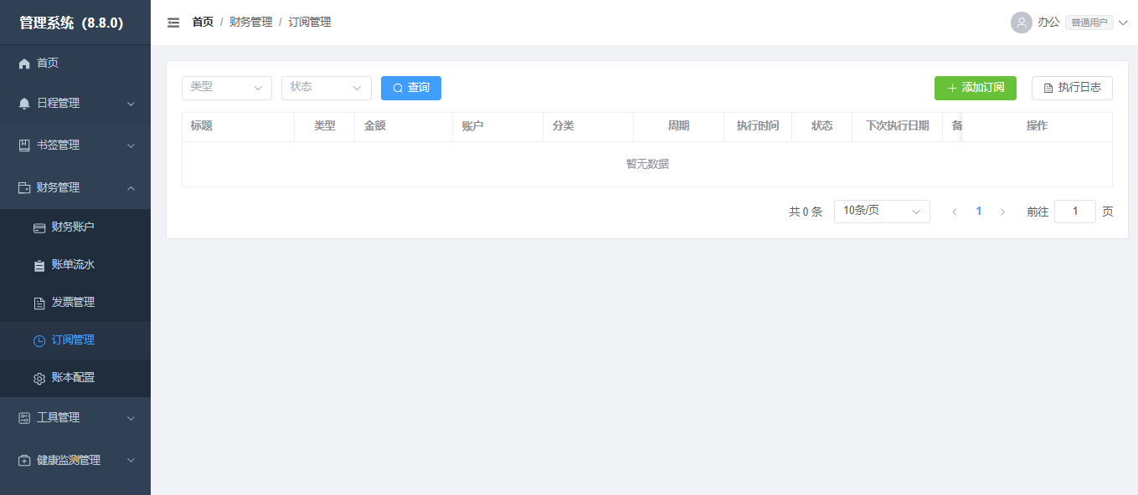Open 财务账户 submenu item
Viewport: 1138px width, 495px height.
[x=75, y=227]
